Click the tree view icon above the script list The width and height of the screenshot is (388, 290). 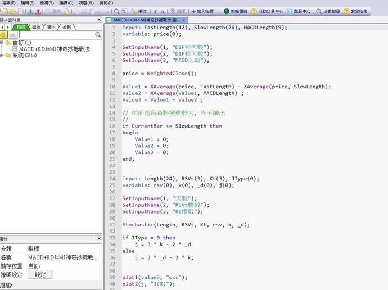tap(3, 35)
